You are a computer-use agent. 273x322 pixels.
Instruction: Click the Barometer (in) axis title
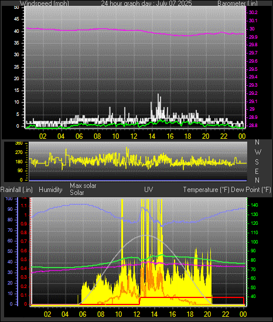click(237, 4)
